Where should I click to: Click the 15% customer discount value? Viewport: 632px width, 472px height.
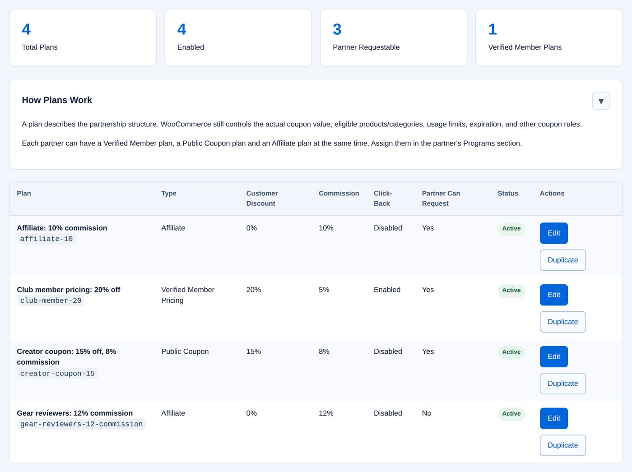(x=253, y=352)
